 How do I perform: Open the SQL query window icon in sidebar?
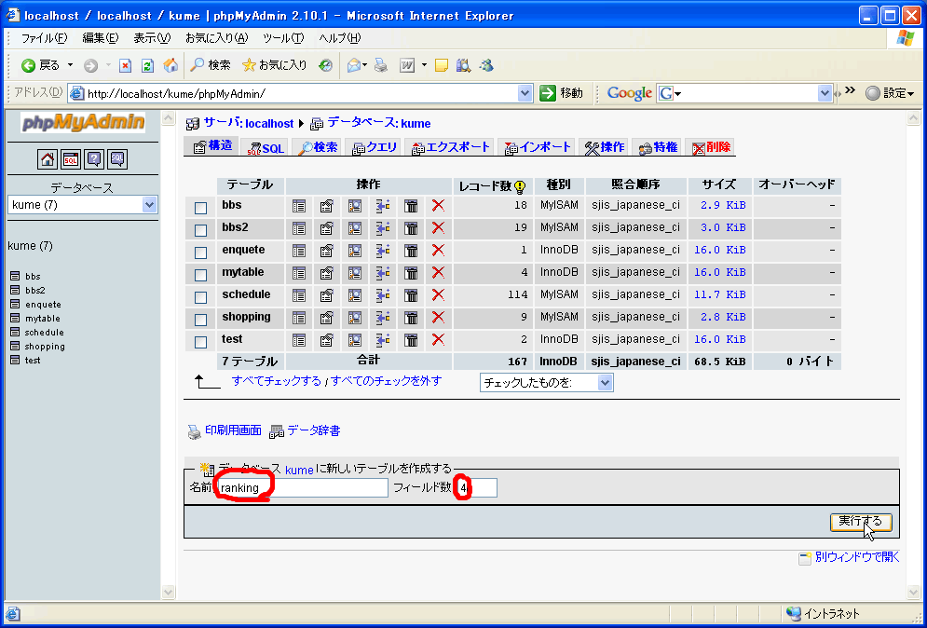tap(71, 158)
